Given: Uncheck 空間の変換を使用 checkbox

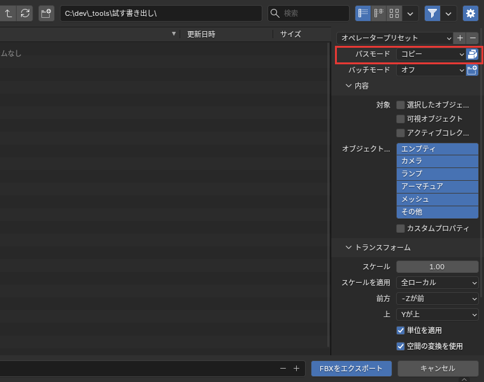Looking at the screenshot, I should [401, 346].
